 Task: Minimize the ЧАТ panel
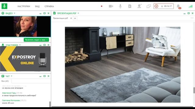pos(41,76)
